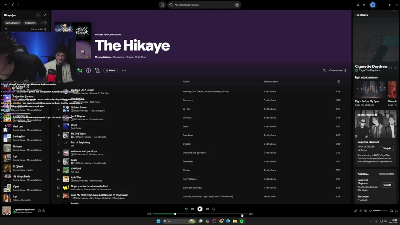Image resolution: width=400 pixels, height=225 pixels.
Task: Click the Cage The Elephant artist photo
Action: (x=376, y=124)
